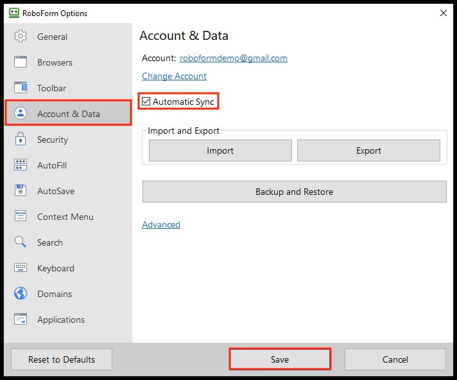Screen dimensions: 457x380
Task: Open the roboformdemo@gmail.com account link
Action: point(234,58)
